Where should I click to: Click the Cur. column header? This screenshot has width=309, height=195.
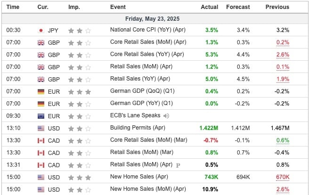(x=43, y=7)
